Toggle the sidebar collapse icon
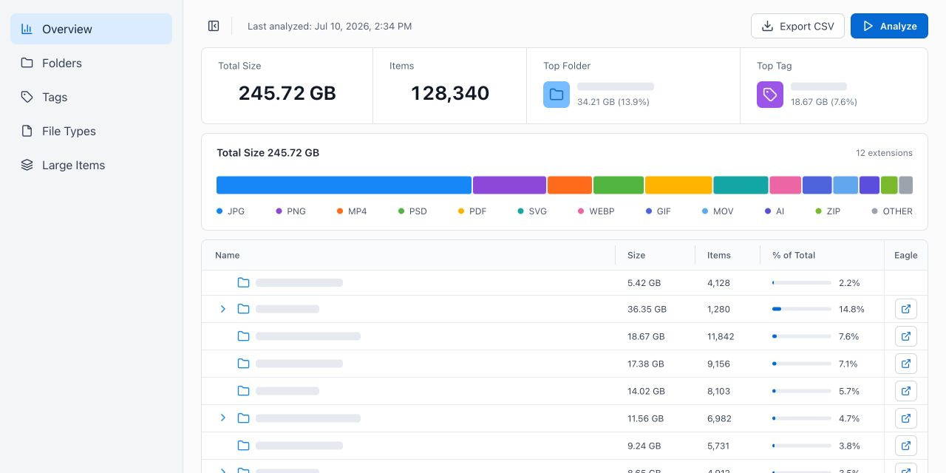Image resolution: width=946 pixels, height=473 pixels. [x=214, y=26]
